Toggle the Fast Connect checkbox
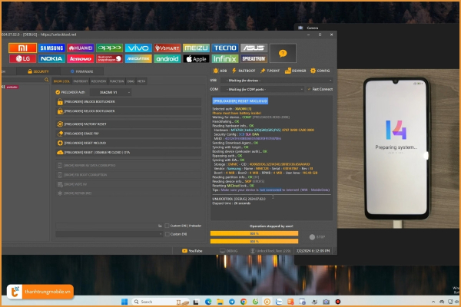 (x=307, y=89)
